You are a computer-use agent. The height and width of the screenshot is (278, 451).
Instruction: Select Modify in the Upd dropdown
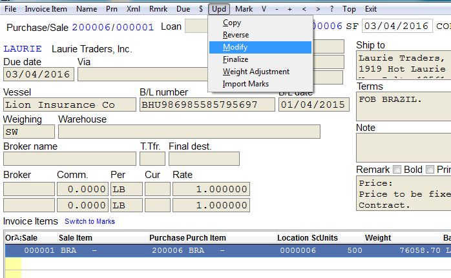tap(260, 47)
